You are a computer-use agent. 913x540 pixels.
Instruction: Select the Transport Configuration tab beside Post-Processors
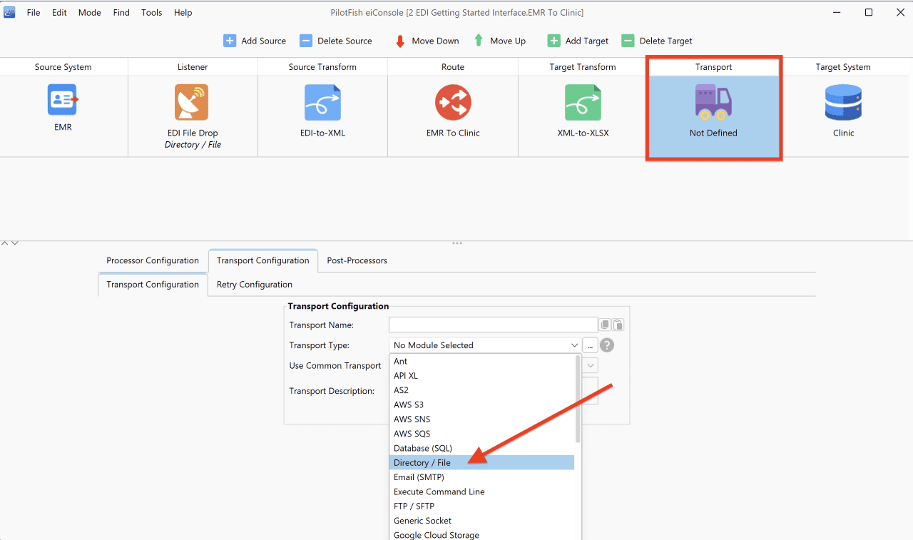click(262, 260)
